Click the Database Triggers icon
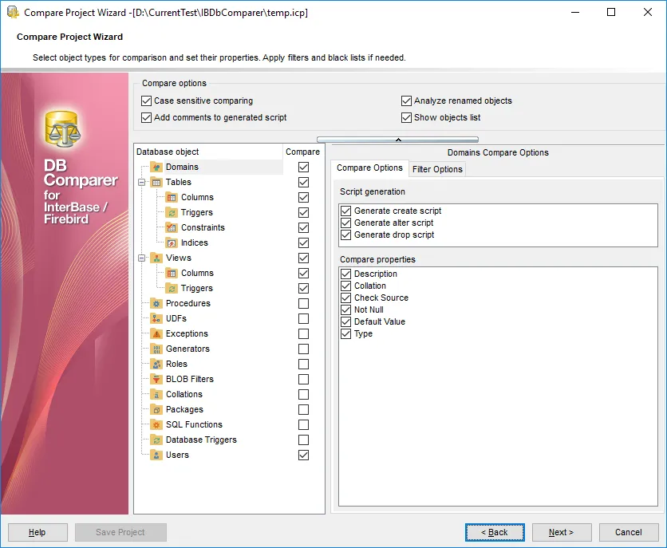Viewport: 667px width, 548px height. [x=156, y=440]
